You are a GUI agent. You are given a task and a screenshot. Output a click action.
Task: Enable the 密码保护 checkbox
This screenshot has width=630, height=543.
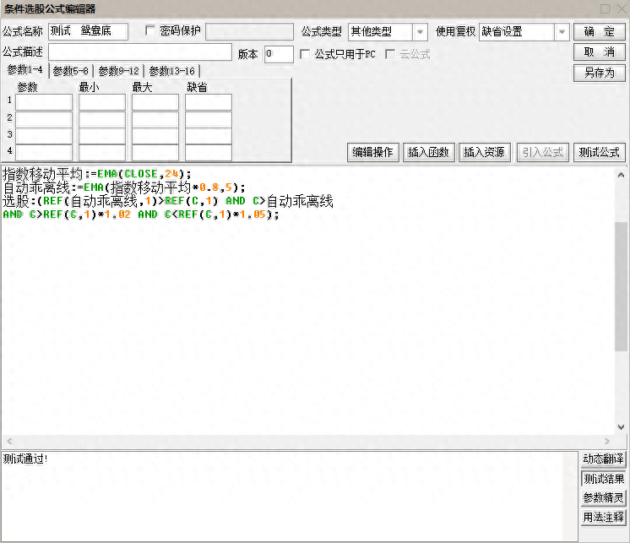(151, 31)
